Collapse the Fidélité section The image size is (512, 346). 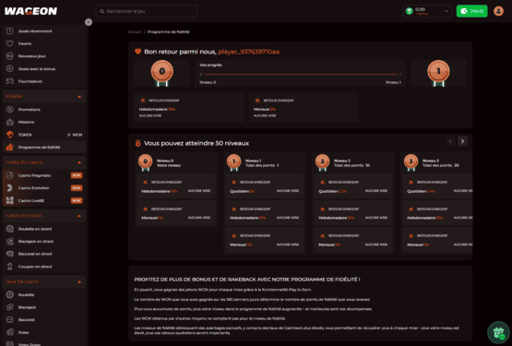click(x=79, y=97)
